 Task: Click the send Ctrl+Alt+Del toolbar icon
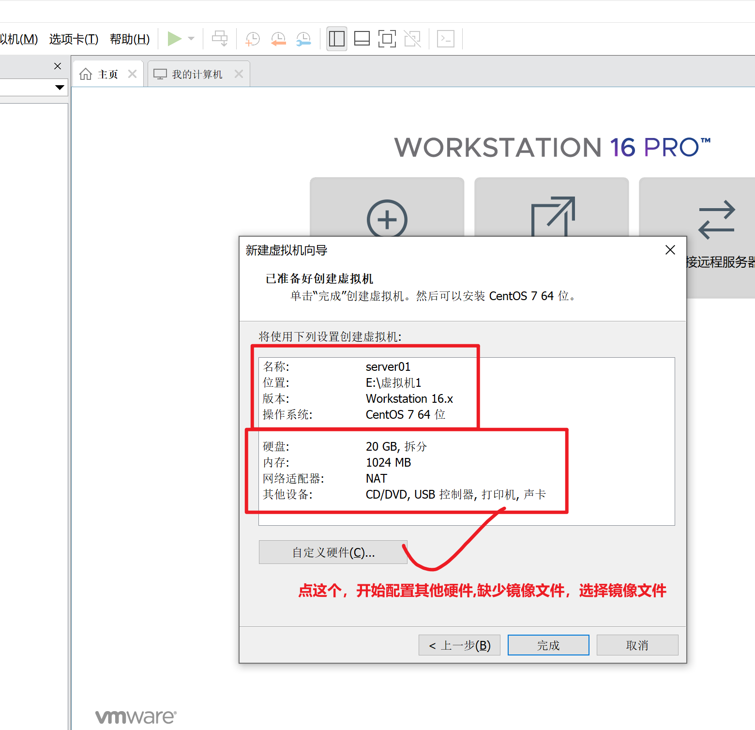pyautogui.click(x=220, y=39)
